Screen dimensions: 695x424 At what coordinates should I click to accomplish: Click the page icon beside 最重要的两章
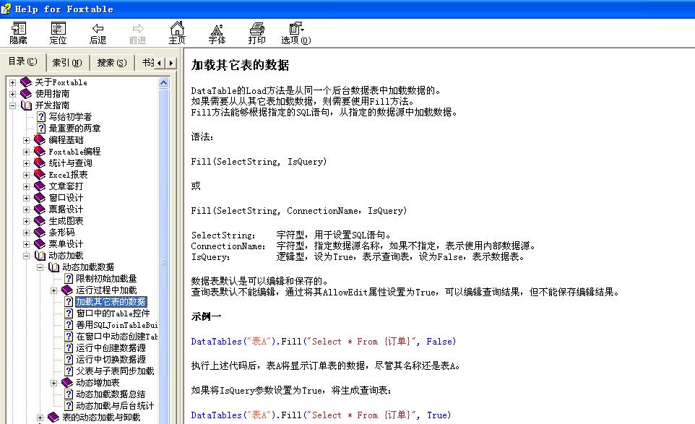point(40,128)
